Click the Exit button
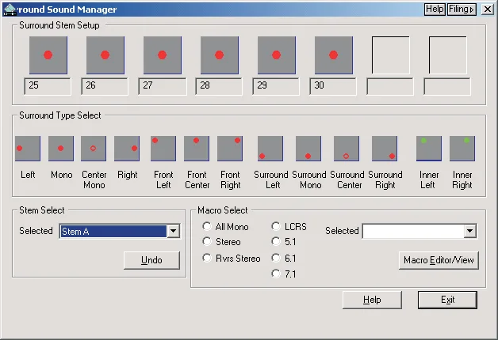 click(x=447, y=300)
